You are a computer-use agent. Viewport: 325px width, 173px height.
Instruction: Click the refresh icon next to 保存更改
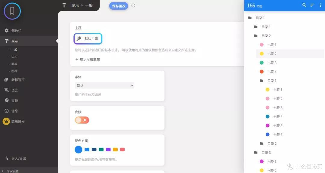[133, 6]
